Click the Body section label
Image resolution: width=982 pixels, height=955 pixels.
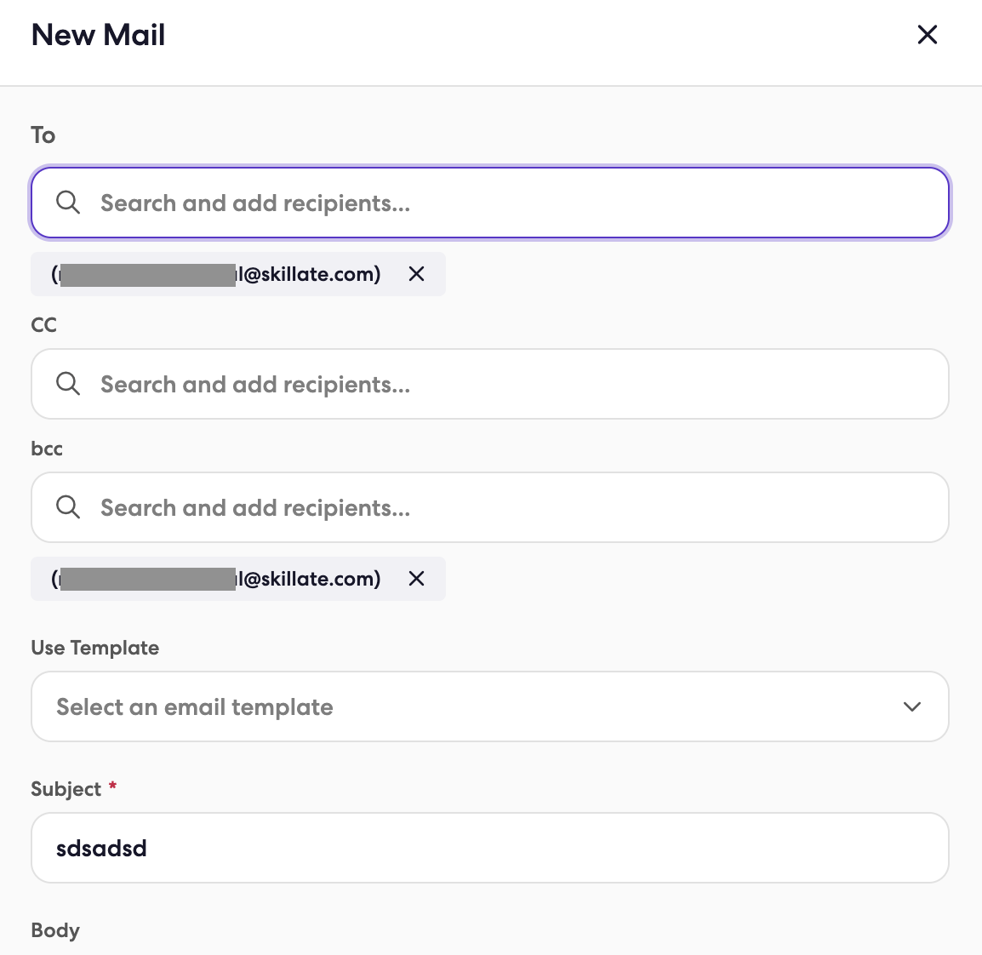[x=55, y=930]
